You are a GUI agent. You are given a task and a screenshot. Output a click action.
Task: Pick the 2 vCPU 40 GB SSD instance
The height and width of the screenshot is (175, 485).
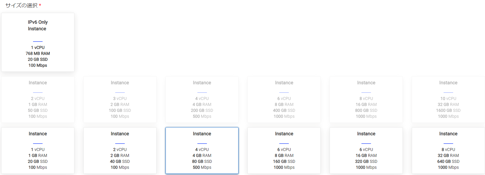120,151
